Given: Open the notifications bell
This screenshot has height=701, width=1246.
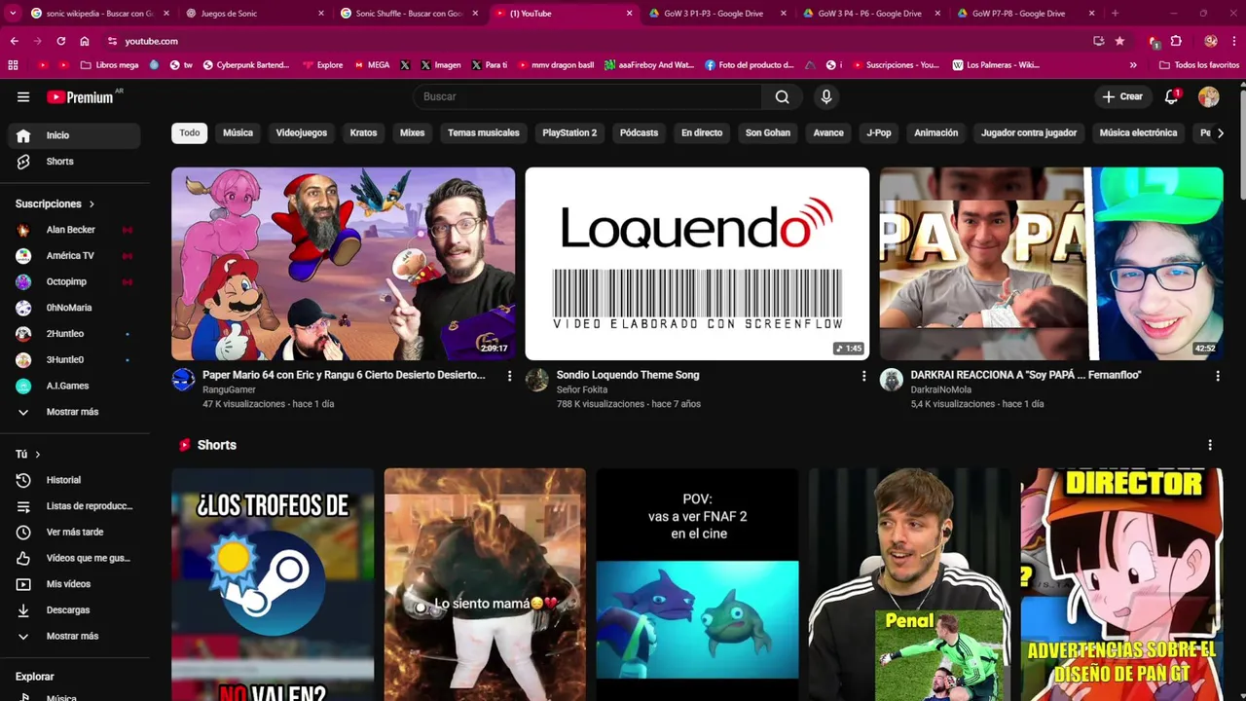Looking at the screenshot, I should point(1172,96).
